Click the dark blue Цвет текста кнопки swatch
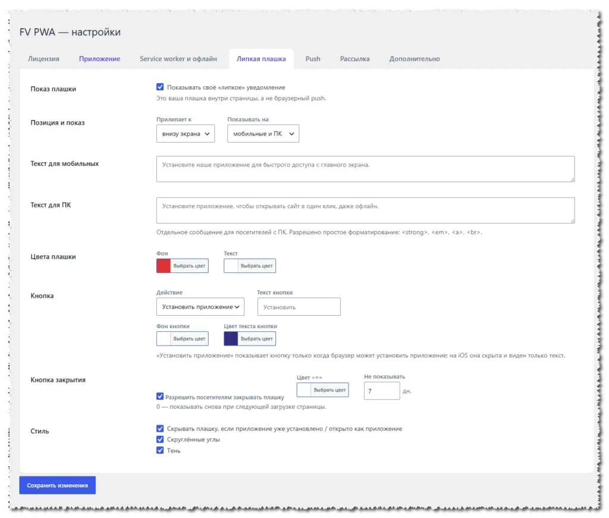This screenshot has width=609, height=518. pos(231,338)
